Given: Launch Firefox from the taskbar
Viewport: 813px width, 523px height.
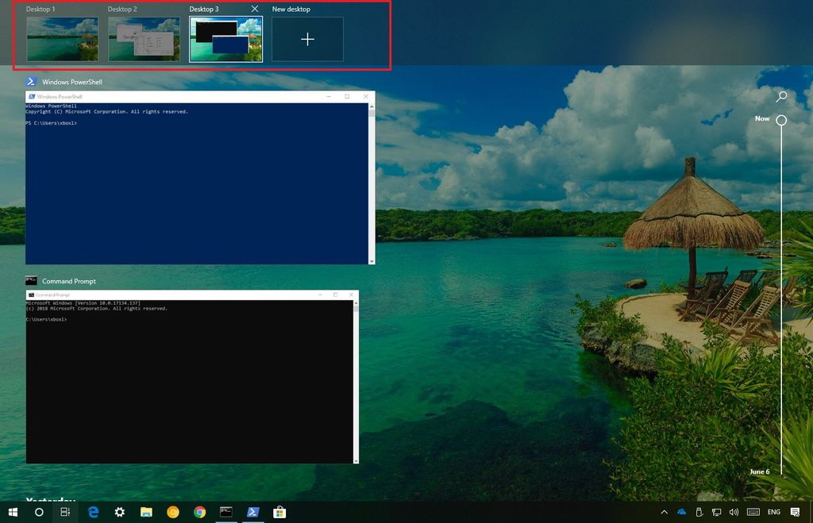Looking at the screenshot, I should click(173, 512).
